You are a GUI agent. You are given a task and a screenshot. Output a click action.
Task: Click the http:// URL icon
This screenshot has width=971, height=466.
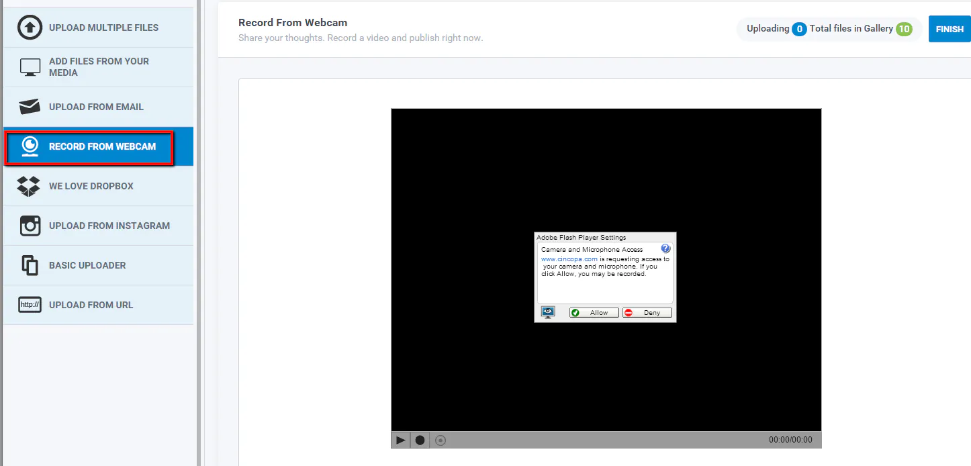coord(30,305)
